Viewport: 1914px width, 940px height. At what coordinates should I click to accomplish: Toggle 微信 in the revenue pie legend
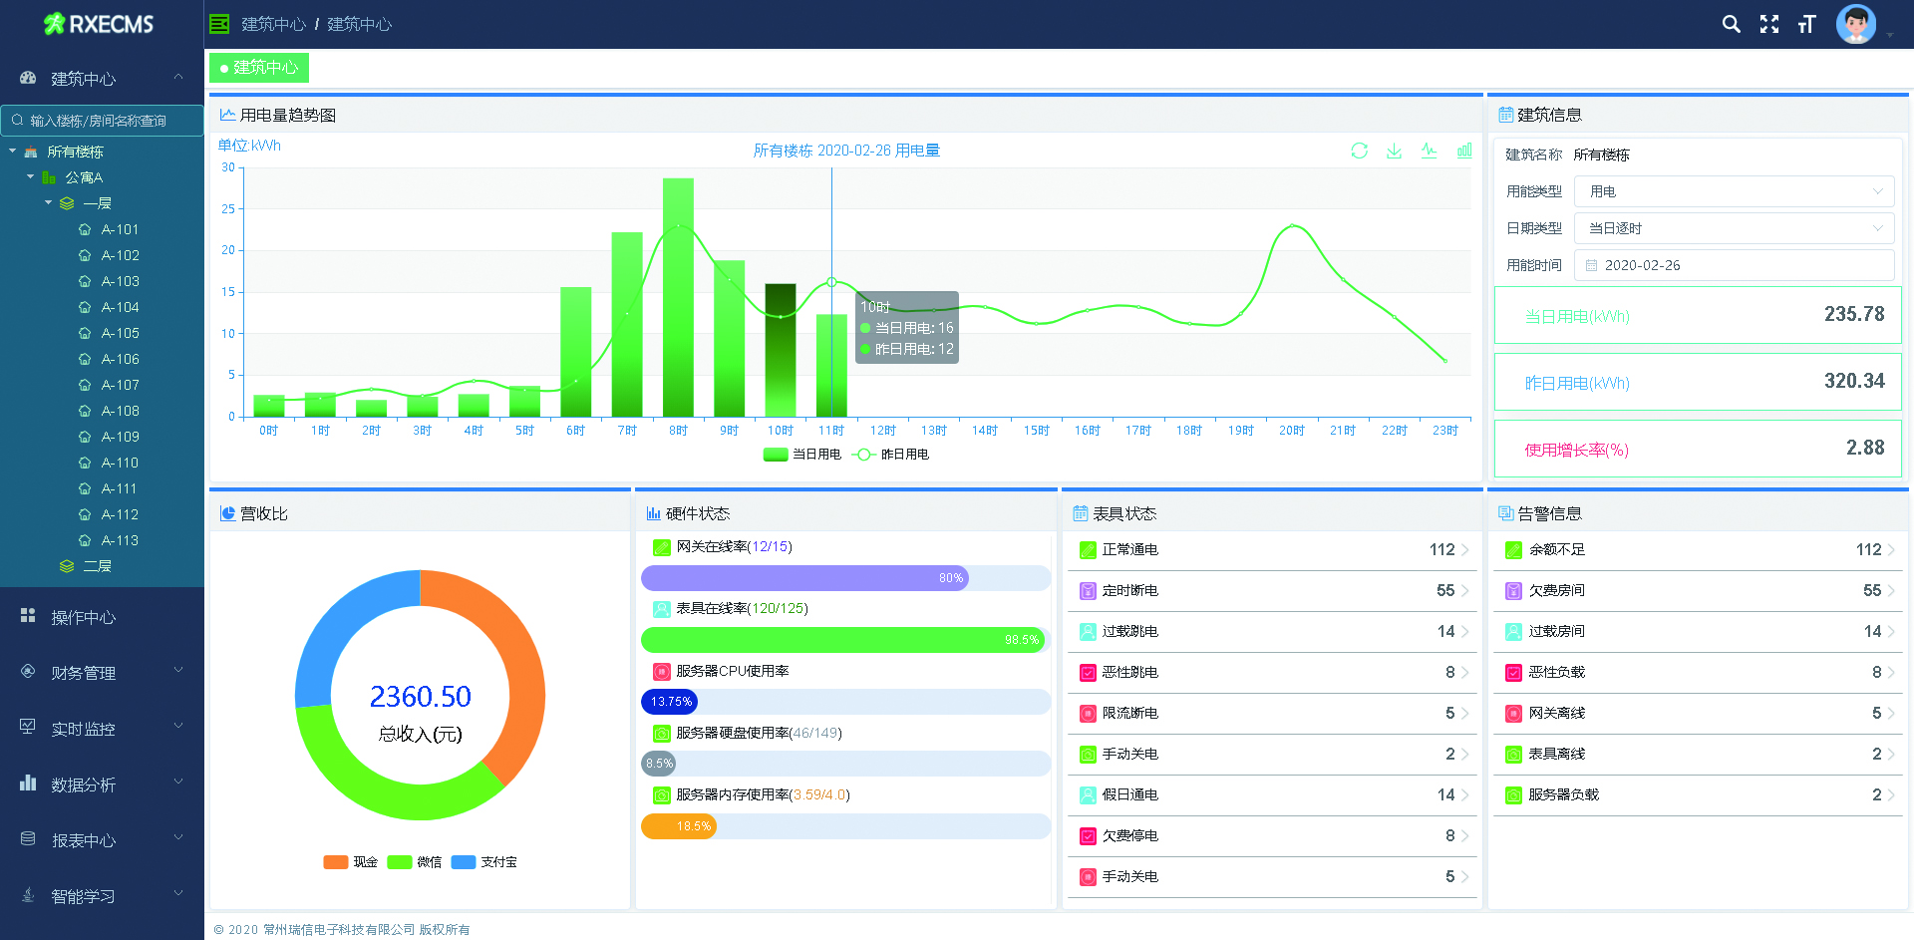(414, 862)
